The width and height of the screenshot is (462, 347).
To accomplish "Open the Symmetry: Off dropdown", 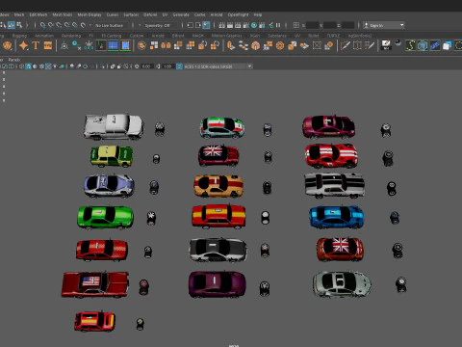I will pos(157,25).
